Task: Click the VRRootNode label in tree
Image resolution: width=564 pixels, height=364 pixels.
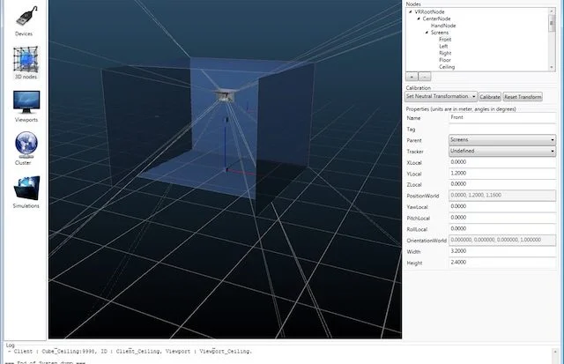Action: (429, 11)
